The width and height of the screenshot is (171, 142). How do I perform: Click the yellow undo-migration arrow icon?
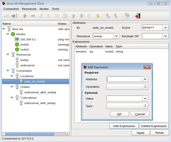[x=97, y=16]
